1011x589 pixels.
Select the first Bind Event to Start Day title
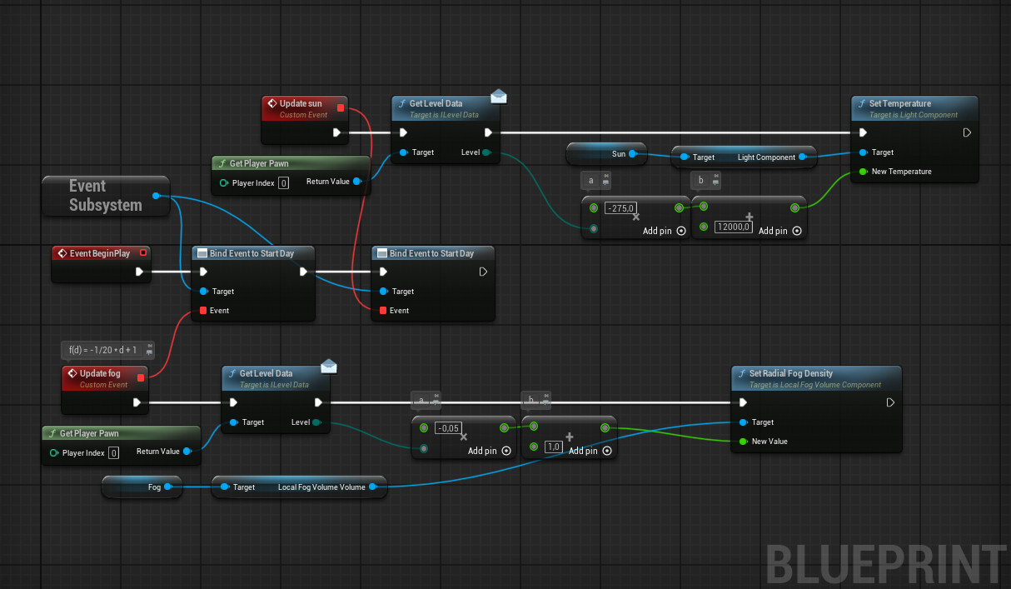pos(252,252)
